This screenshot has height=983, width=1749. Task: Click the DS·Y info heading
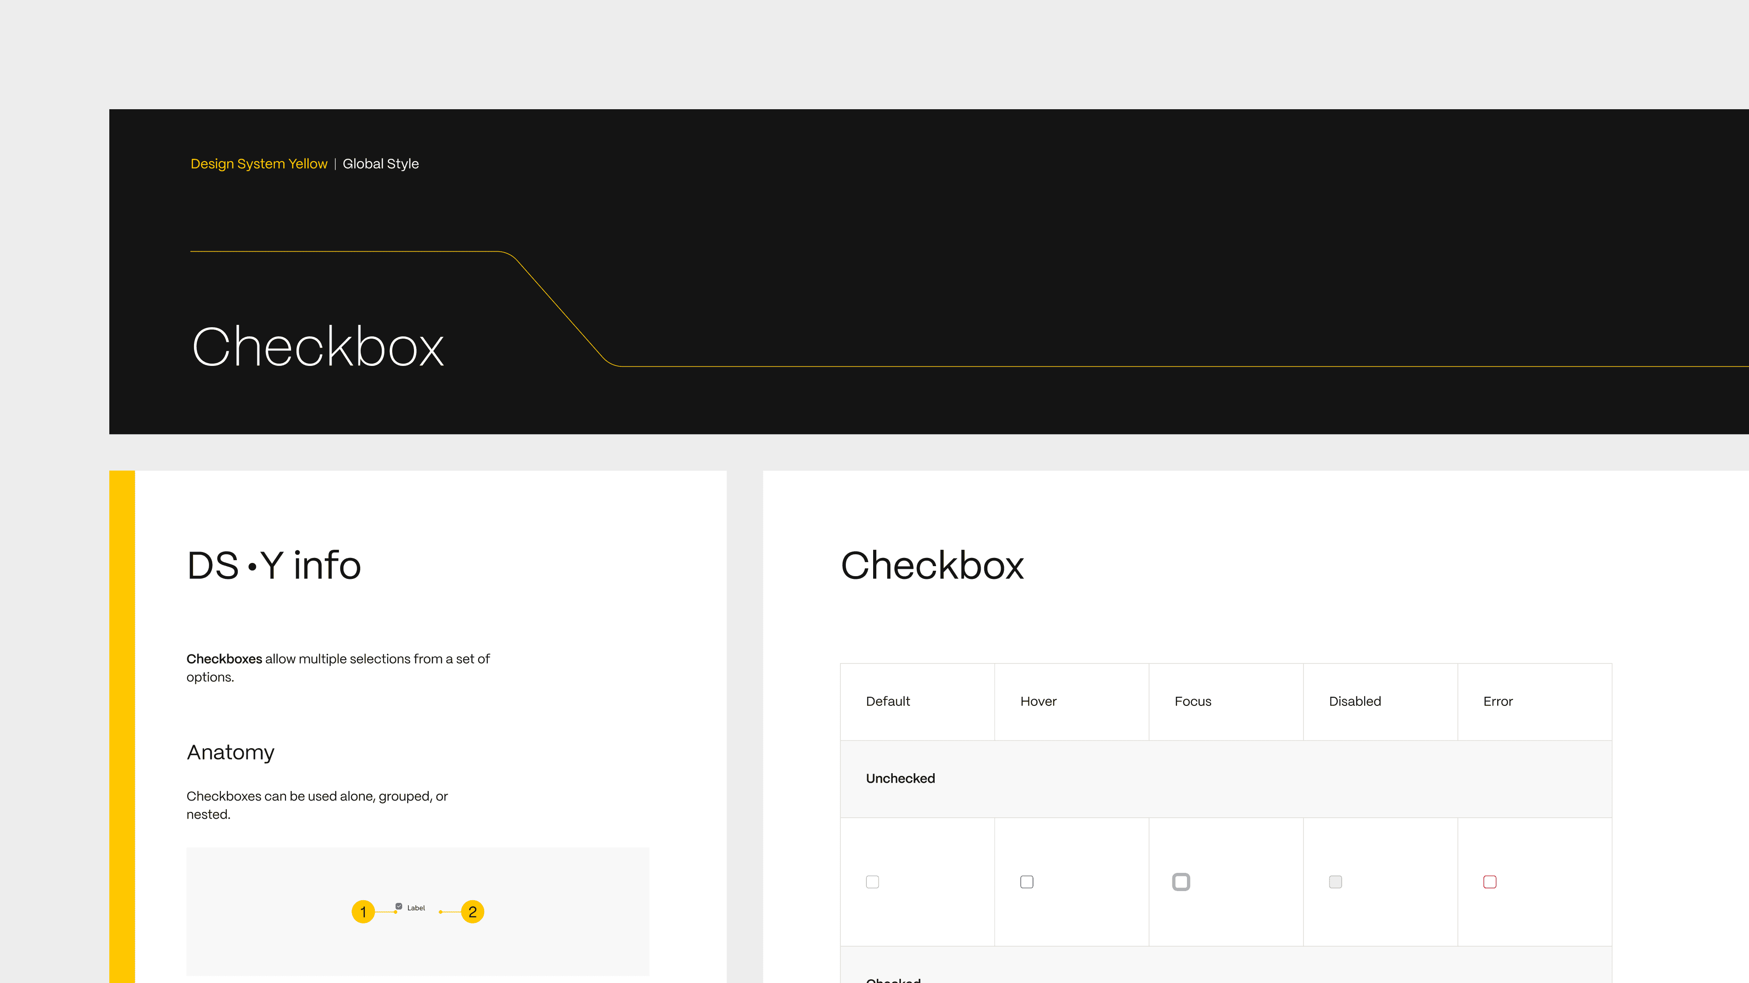click(274, 565)
